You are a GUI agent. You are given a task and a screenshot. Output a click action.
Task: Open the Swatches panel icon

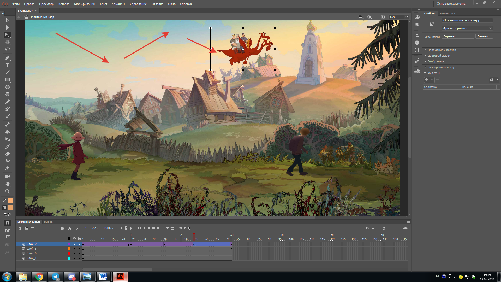coord(417,25)
